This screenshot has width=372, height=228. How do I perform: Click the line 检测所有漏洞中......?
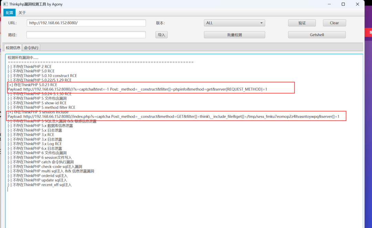tap(23, 58)
